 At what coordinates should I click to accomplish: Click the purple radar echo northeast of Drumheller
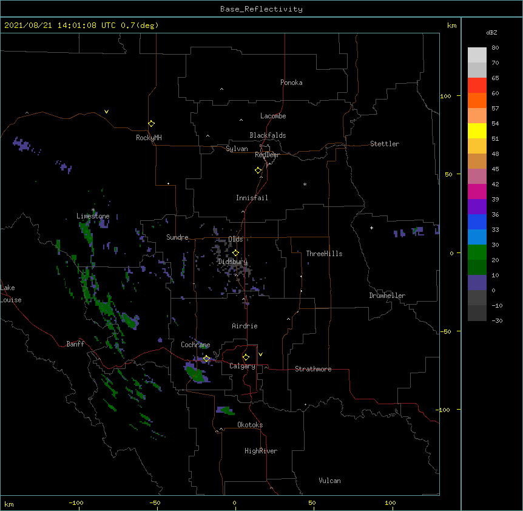pyautogui.click(x=417, y=231)
